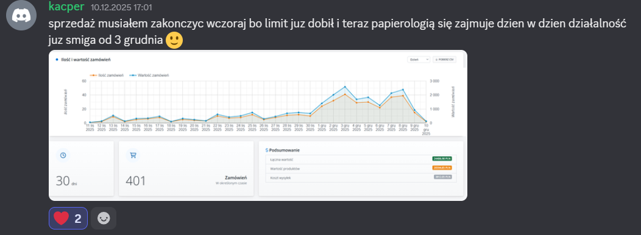This screenshot has height=235, width=641.
Task: Click the POBIERZ CSV button in the image
Action: tap(445, 59)
